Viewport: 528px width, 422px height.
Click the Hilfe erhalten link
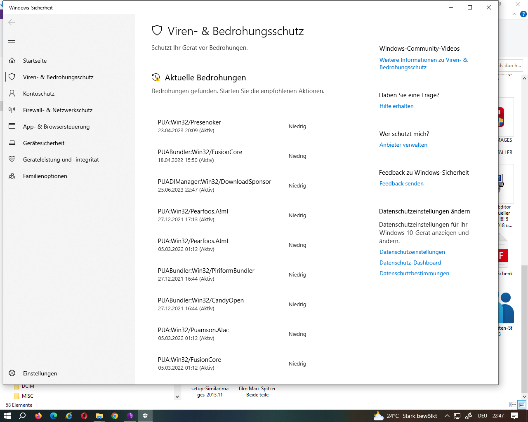pyautogui.click(x=396, y=106)
